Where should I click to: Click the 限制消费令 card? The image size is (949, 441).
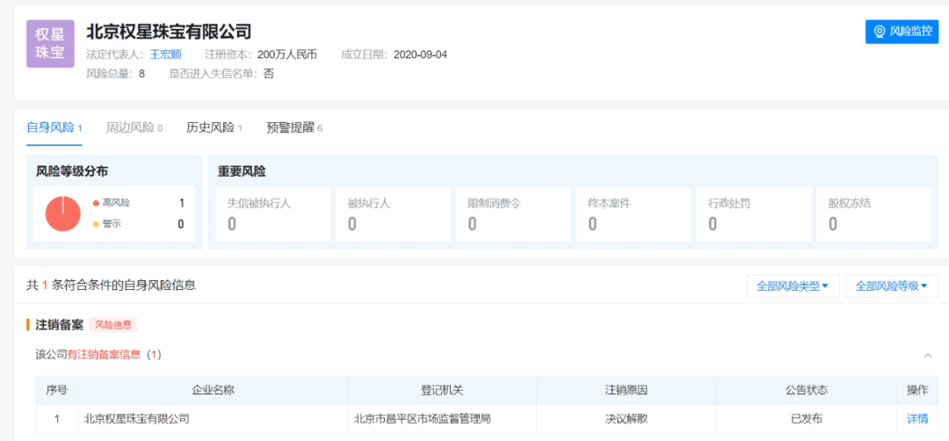[511, 213]
